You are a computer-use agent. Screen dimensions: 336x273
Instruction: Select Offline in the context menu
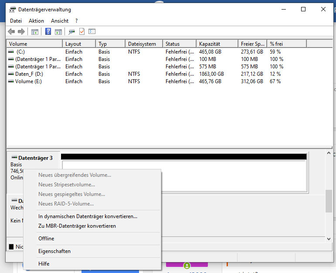coord(46,238)
